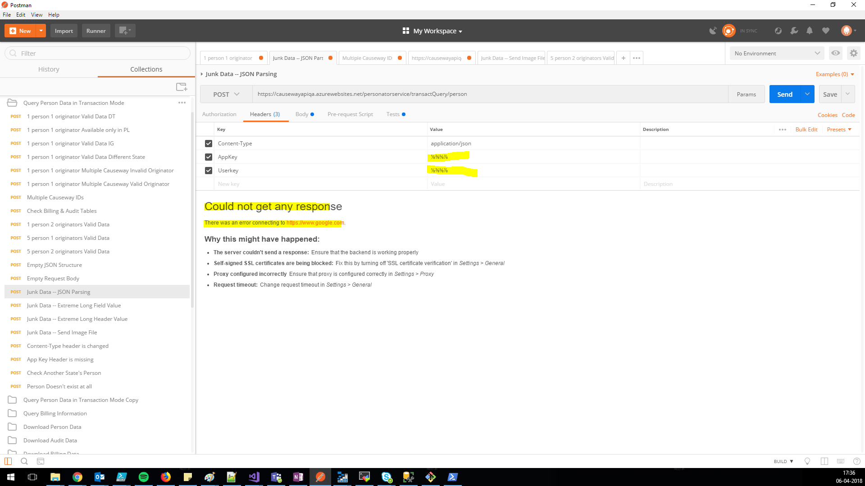Switch to the Pre-request Script tab
Viewport: 865px width, 486px height.
tap(350, 114)
